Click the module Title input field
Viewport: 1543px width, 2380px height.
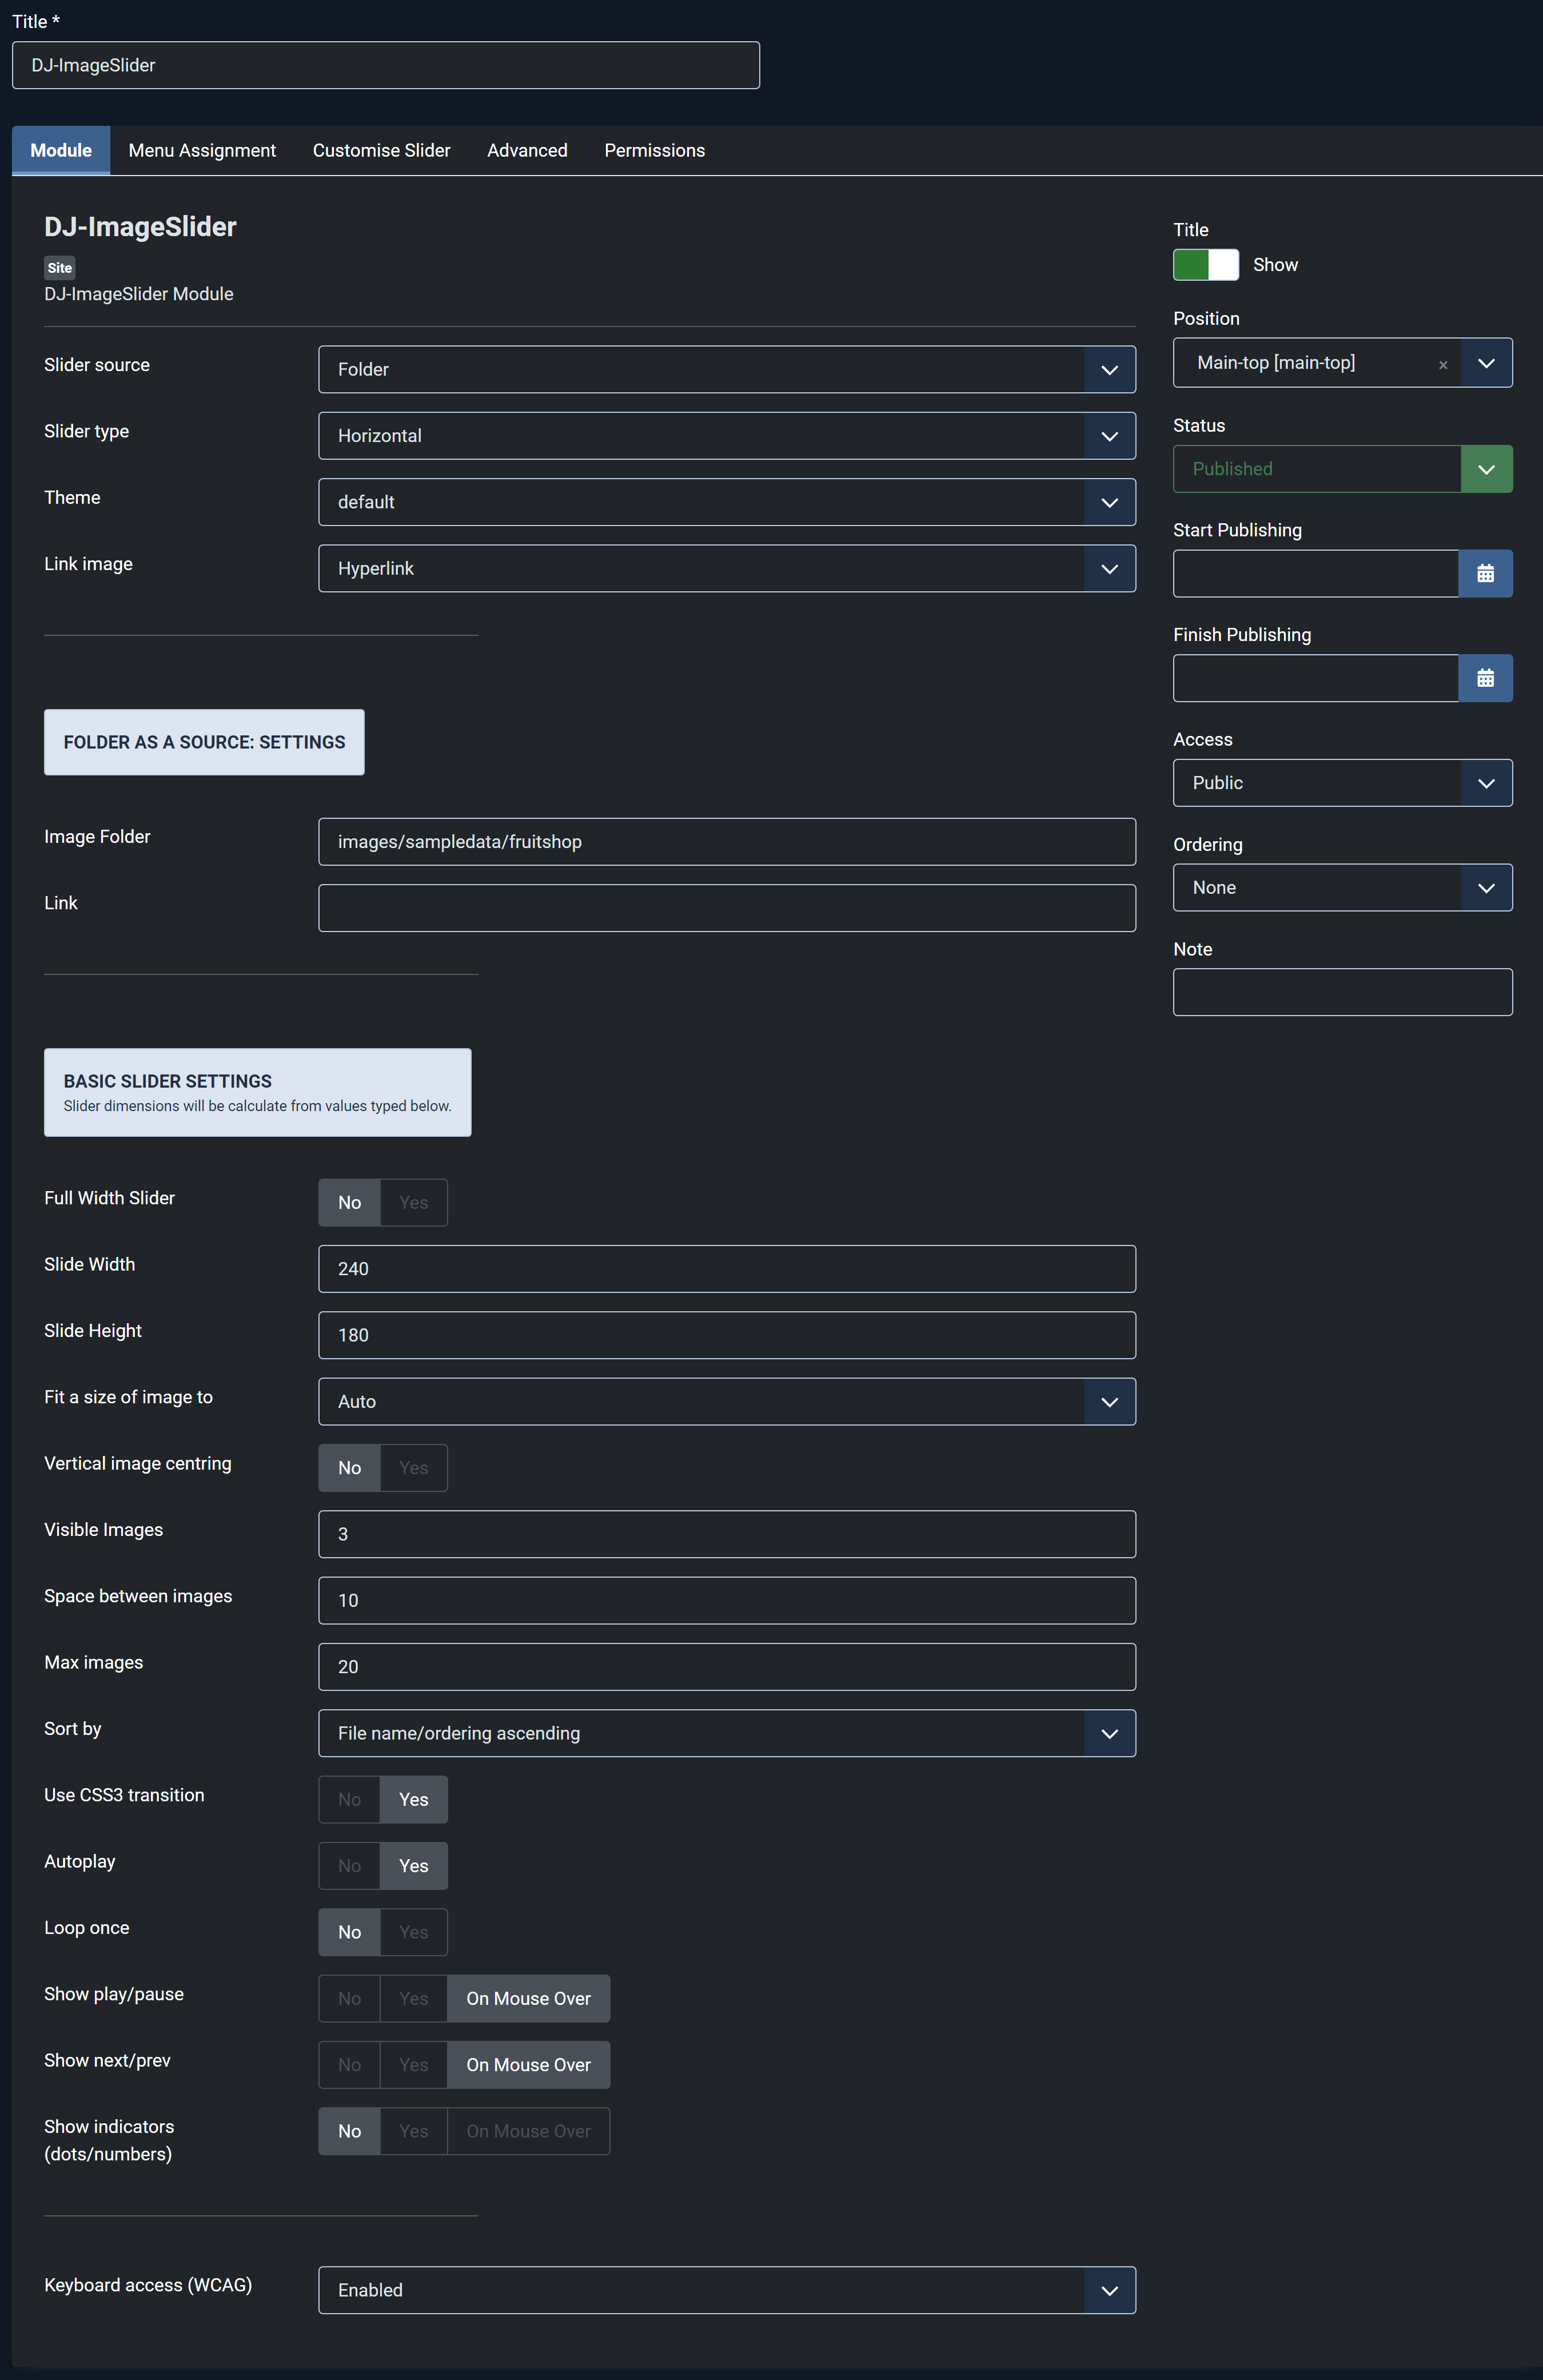[x=386, y=65]
